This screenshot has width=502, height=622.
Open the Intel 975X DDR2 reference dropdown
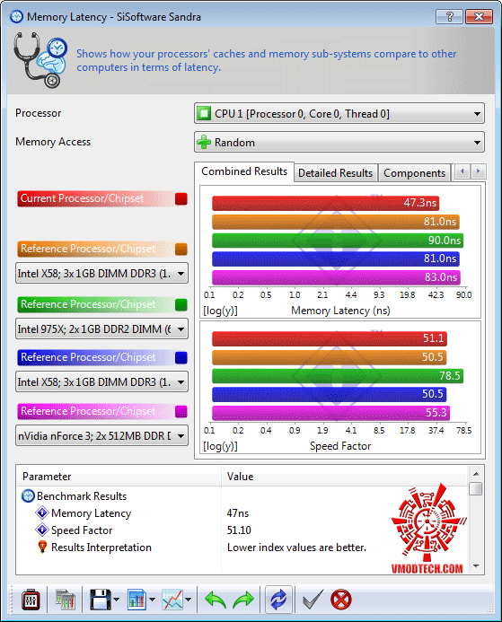click(x=101, y=329)
